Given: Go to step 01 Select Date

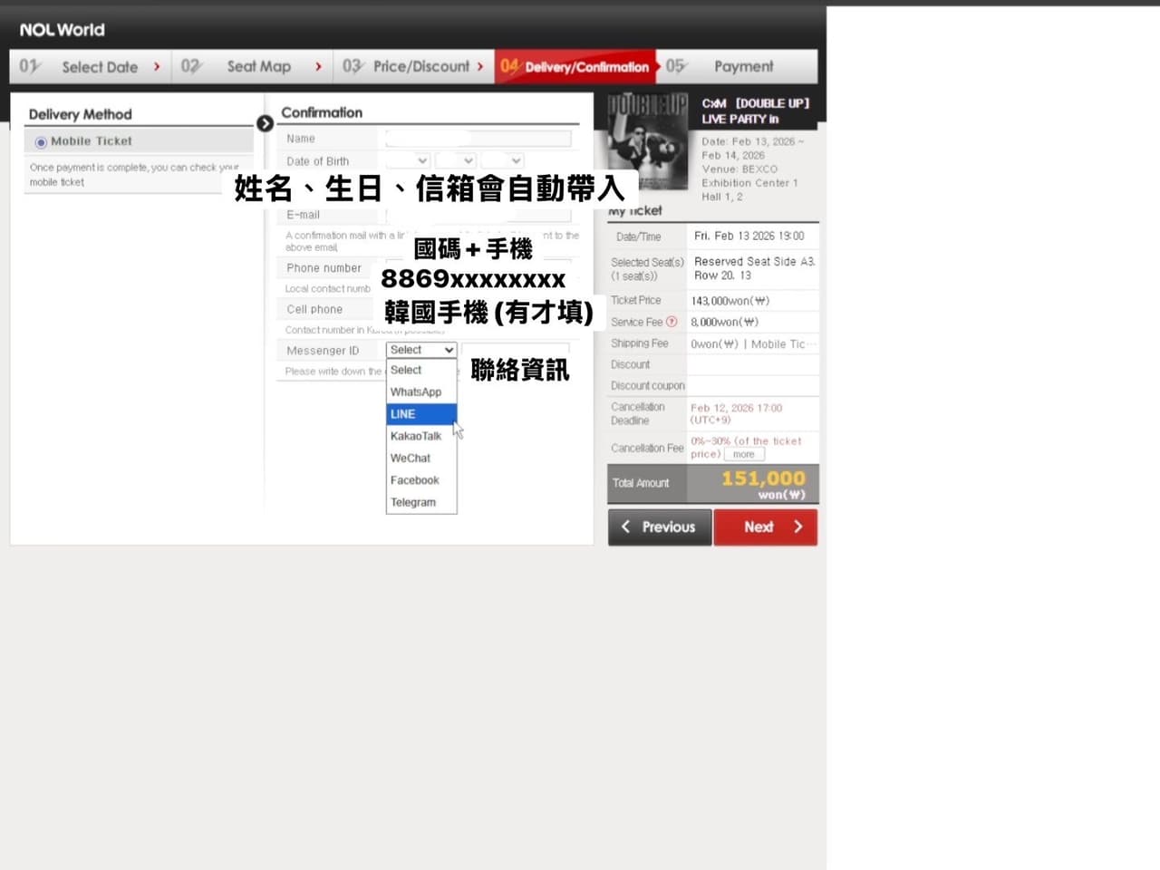Looking at the screenshot, I should [91, 66].
